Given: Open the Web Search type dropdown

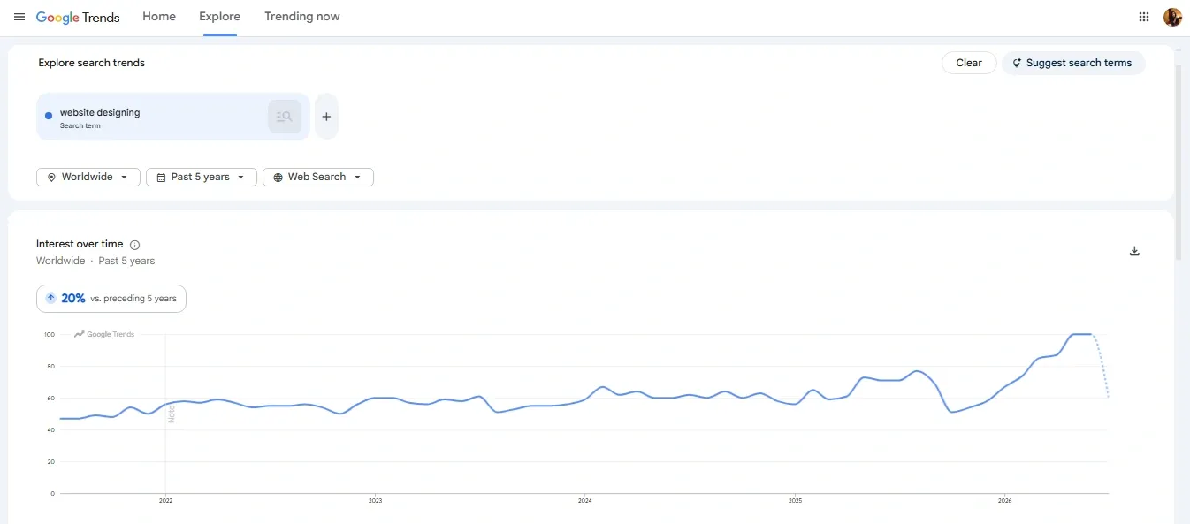Looking at the screenshot, I should click(x=318, y=177).
